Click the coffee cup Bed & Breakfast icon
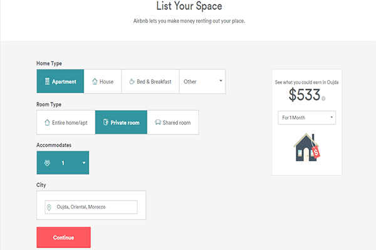The height and width of the screenshot is (250, 376). [132, 81]
